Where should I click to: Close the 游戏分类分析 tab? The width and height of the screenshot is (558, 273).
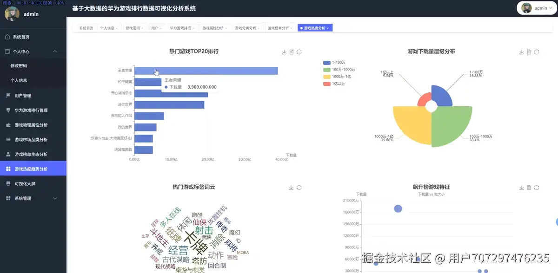click(x=259, y=28)
